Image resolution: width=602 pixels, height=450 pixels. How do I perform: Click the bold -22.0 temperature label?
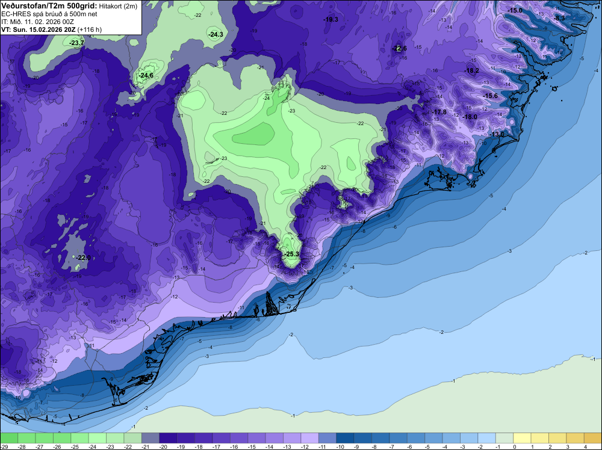pyautogui.click(x=83, y=257)
